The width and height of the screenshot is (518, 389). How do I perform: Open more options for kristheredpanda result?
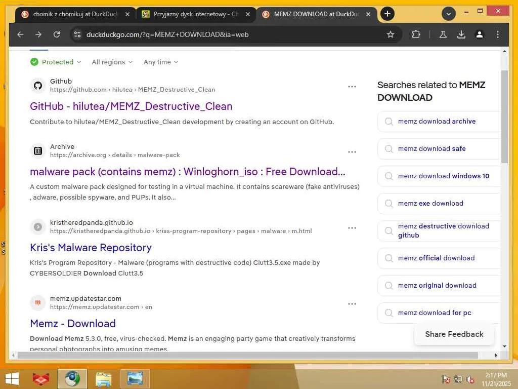click(x=352, y=228)
